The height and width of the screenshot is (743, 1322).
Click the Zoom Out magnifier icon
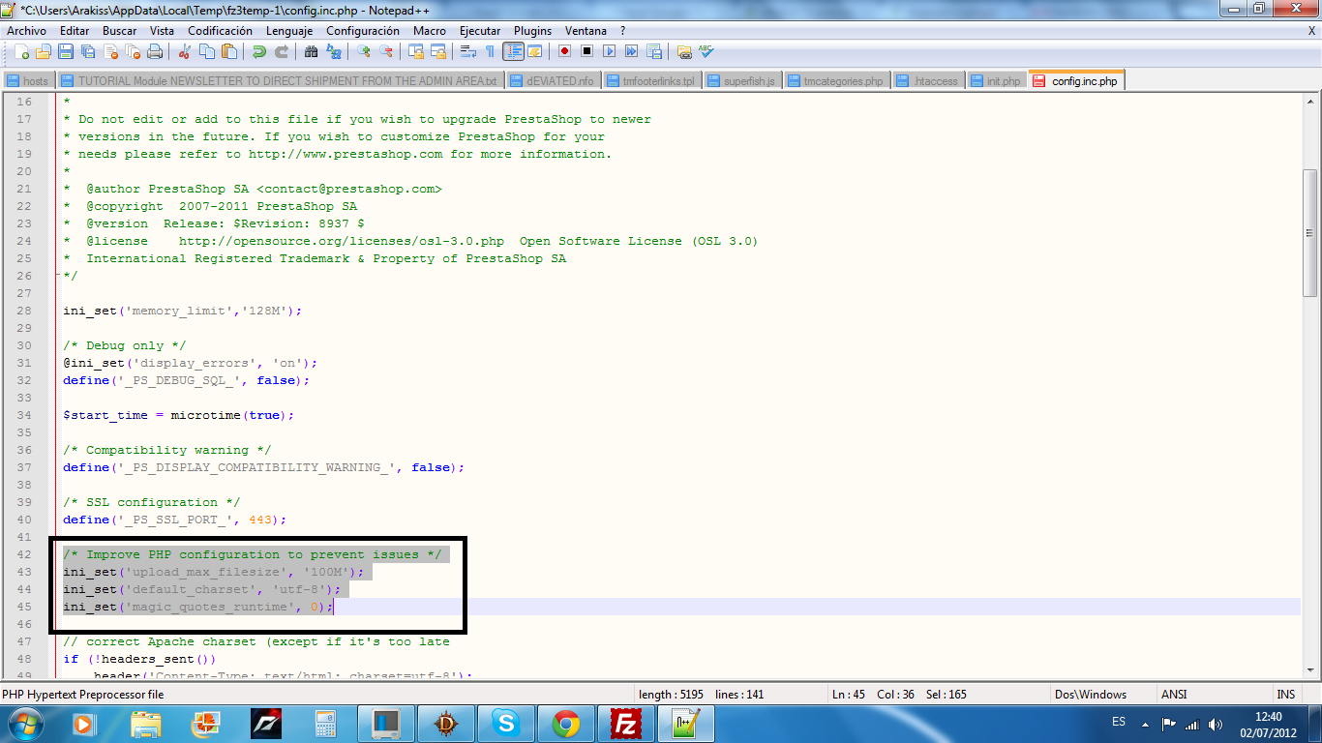[385, 51]
